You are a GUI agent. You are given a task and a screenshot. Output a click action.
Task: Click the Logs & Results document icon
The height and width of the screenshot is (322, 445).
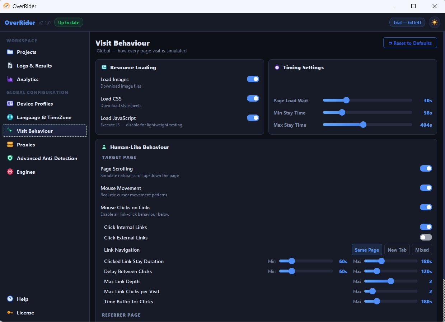(x=10, y=66)
